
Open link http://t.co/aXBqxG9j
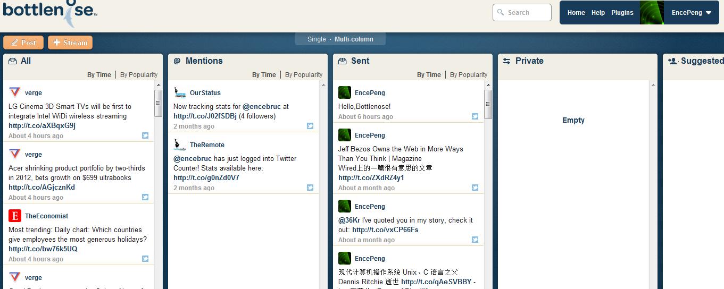click(x=42, y=126)
